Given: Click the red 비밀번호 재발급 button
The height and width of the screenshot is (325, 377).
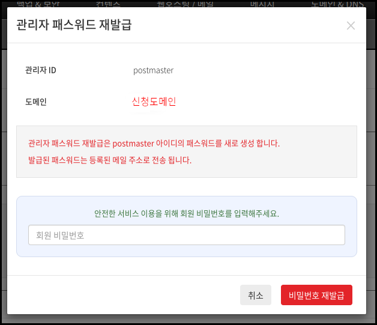Looking at the screenshot, I should tap(316, 295).
